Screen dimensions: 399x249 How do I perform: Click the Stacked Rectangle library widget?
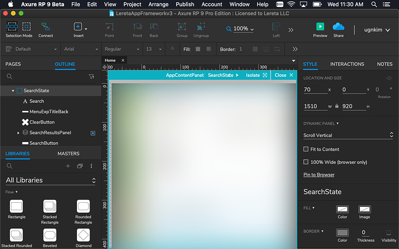pyautogui.click(x=50, y=206)
